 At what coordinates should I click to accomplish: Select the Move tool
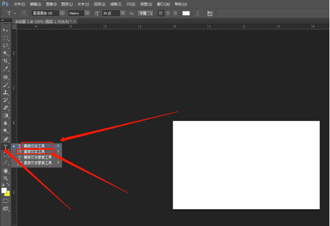pos(6,30)
